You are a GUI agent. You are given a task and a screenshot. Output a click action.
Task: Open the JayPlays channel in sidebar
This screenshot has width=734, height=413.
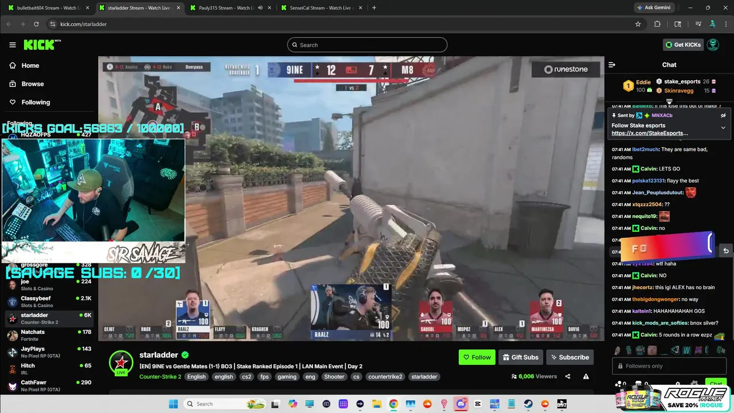coord(49,352)
